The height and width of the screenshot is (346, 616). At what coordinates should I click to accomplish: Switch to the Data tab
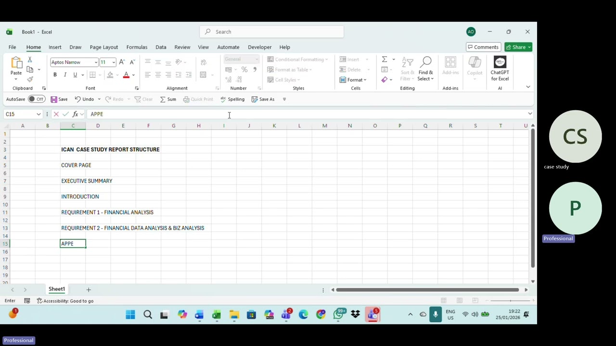pos(161,47)
